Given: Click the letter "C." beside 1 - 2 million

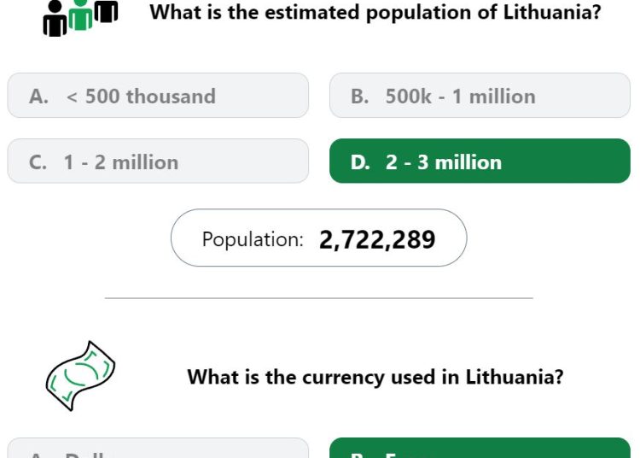Looking at the screenshot, I should tap(38, 162).
